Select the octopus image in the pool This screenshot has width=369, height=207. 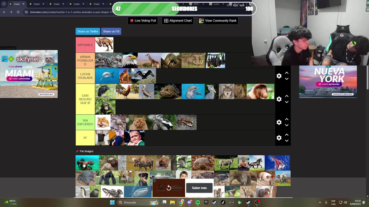(x=87, y=163)
